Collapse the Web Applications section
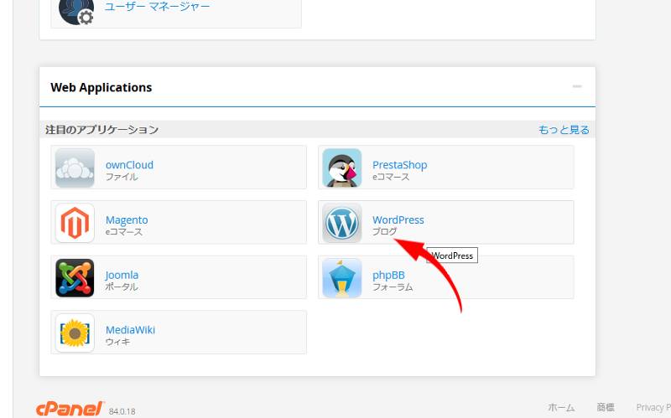671x418 pixels. (x=577, y=86)
